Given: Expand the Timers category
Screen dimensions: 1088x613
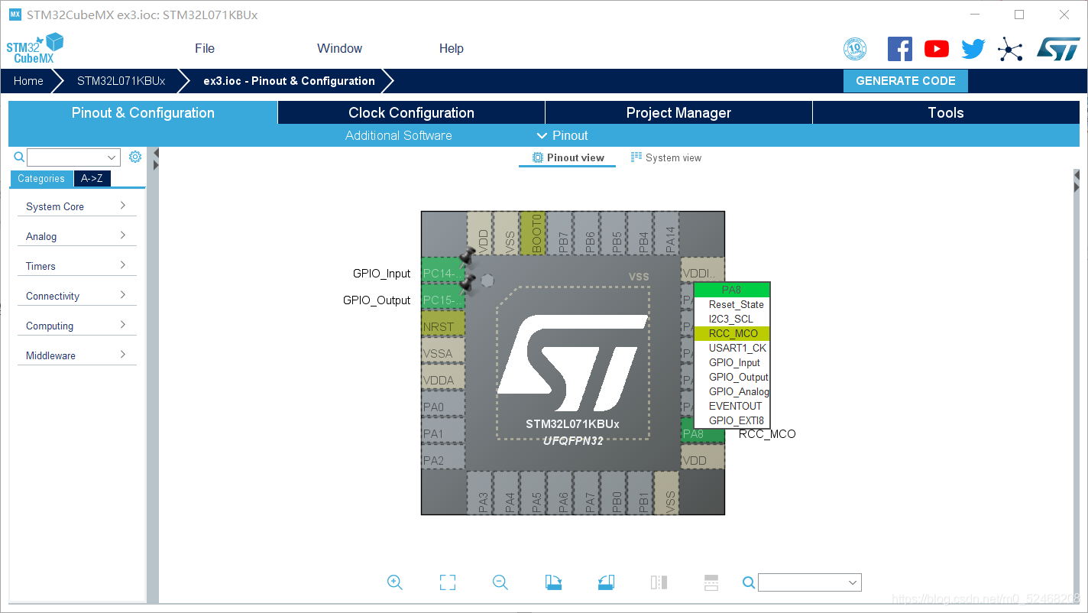Looking at the screenshot, I should (x=76, y=266).
